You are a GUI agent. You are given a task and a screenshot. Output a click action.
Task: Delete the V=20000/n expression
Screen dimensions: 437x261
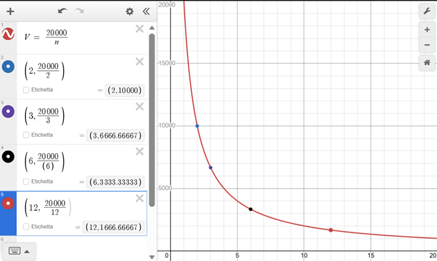tap(139, 29)
